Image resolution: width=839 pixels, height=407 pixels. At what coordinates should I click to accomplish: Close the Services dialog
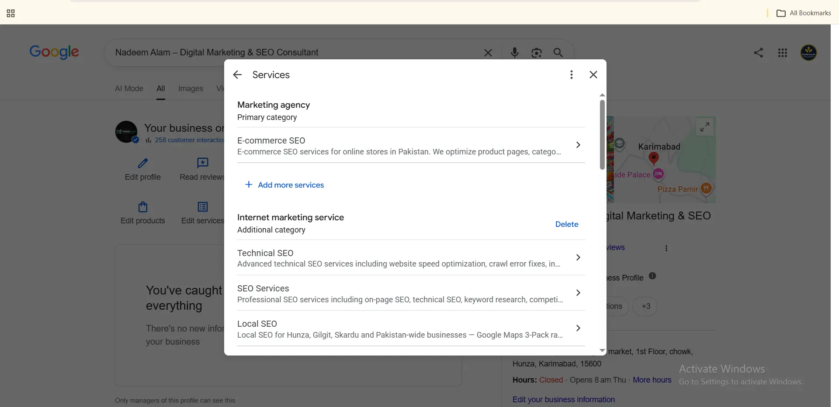click(593, 75)
